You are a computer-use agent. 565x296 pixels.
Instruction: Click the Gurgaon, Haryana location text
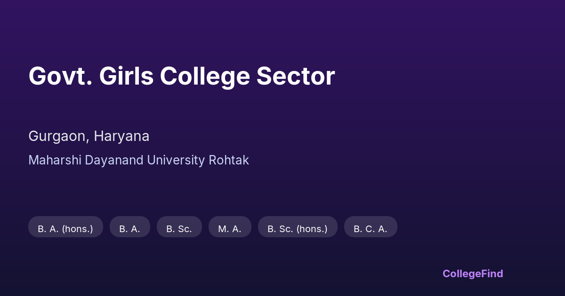(89, 136)
